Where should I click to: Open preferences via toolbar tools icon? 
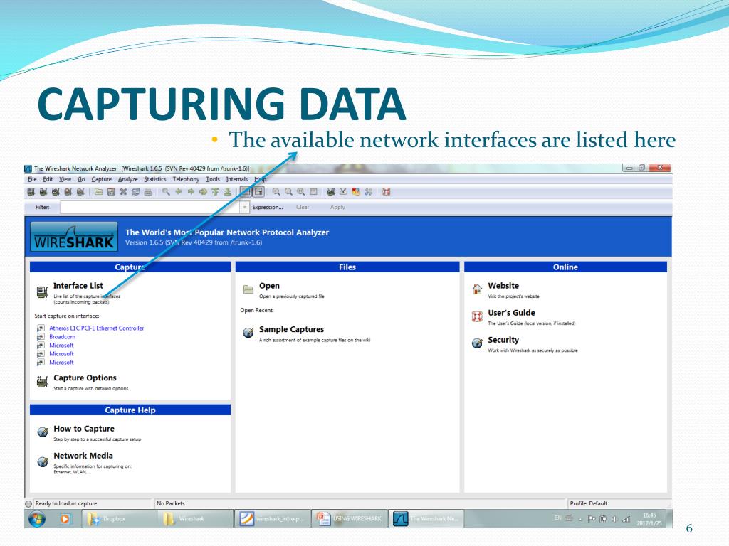click(x=368, y=192)
